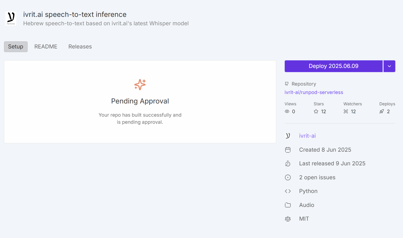Click the watchers icon under Watchers

coord(346,112)
